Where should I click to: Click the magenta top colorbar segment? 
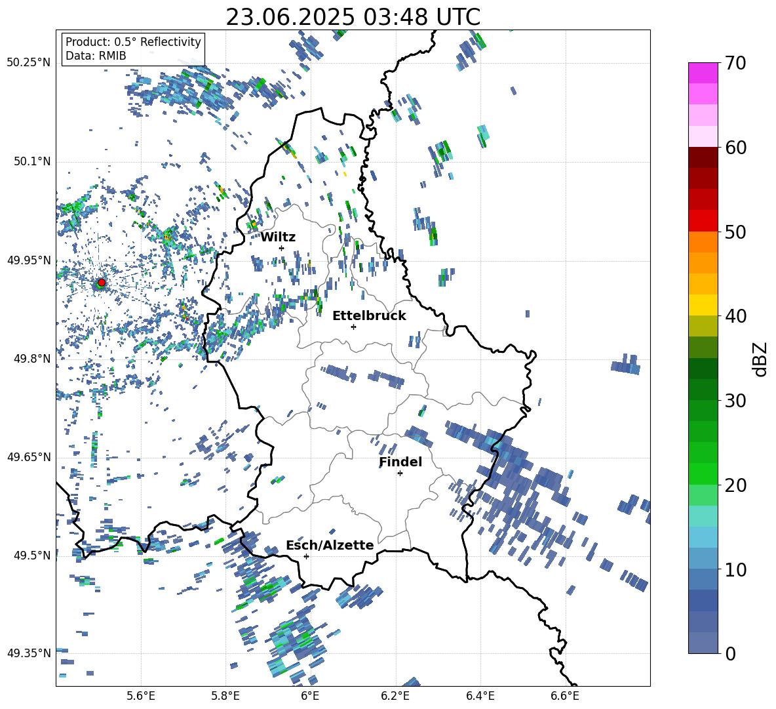tap(703, 73)
